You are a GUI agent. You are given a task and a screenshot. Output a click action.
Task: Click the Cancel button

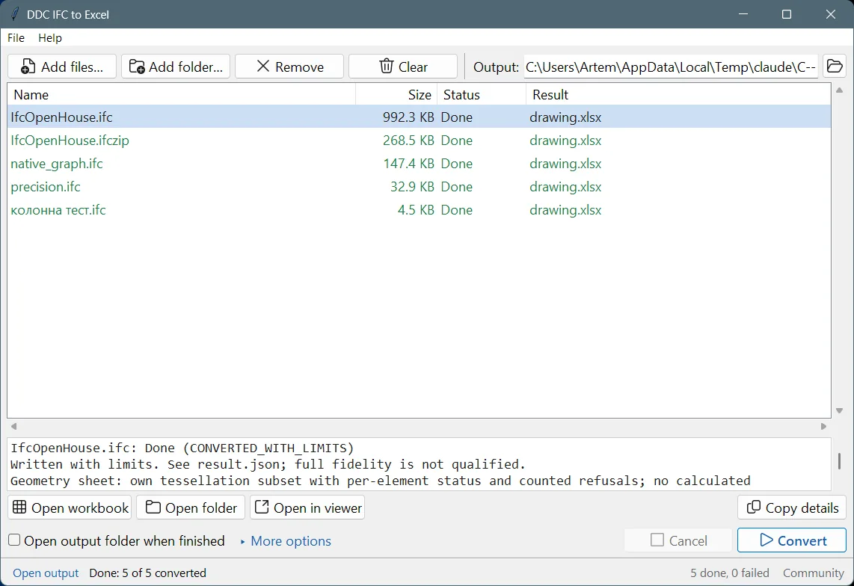click(678, 540)
